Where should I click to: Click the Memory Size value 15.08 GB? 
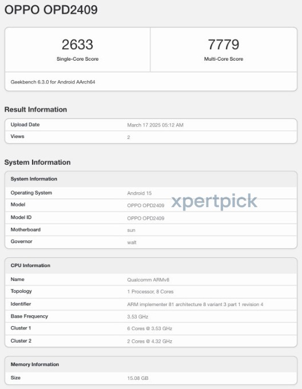point(138,378)
